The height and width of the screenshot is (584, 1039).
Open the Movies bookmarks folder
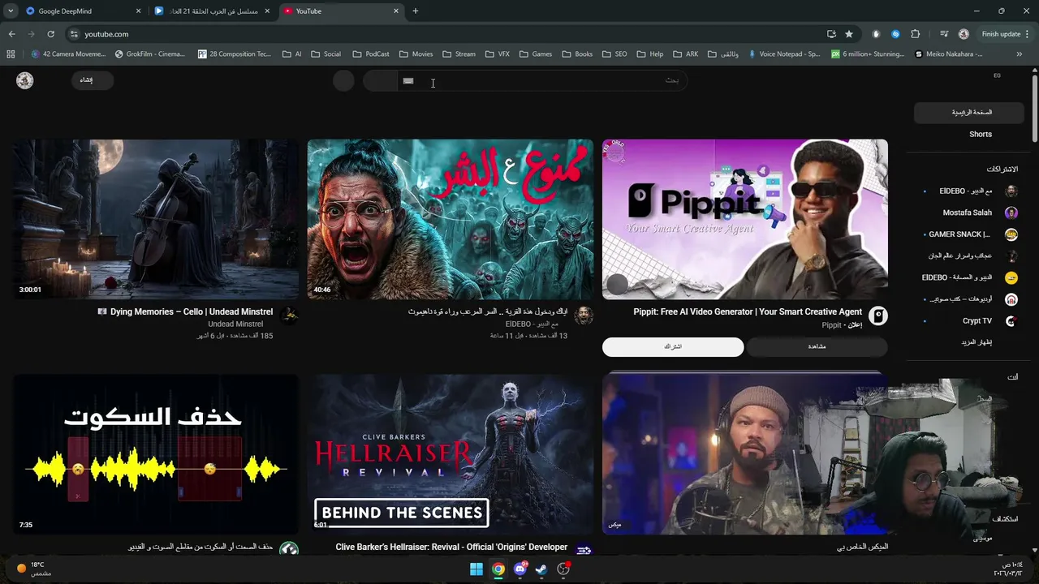point(416,54)
